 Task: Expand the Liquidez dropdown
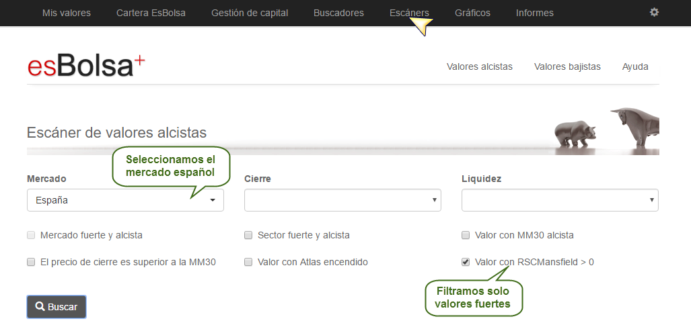point(560,200)
